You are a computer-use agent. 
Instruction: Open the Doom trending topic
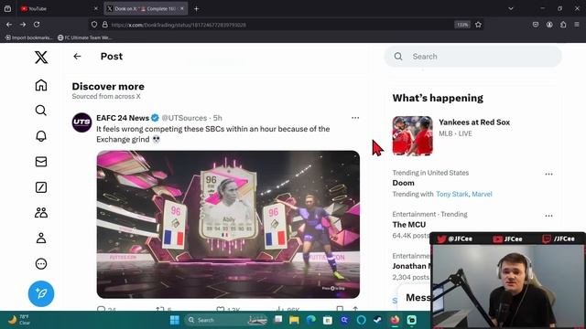(x=403, y=183)
